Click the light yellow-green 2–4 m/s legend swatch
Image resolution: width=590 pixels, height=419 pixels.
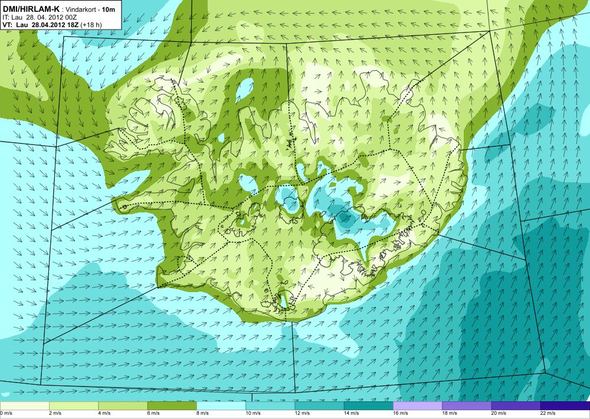[x=74, y=406]
